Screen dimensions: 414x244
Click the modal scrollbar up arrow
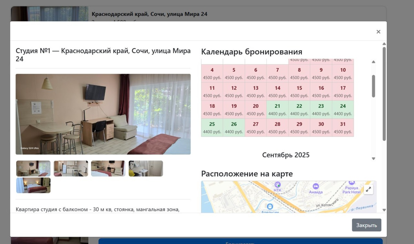click(384, 44)
